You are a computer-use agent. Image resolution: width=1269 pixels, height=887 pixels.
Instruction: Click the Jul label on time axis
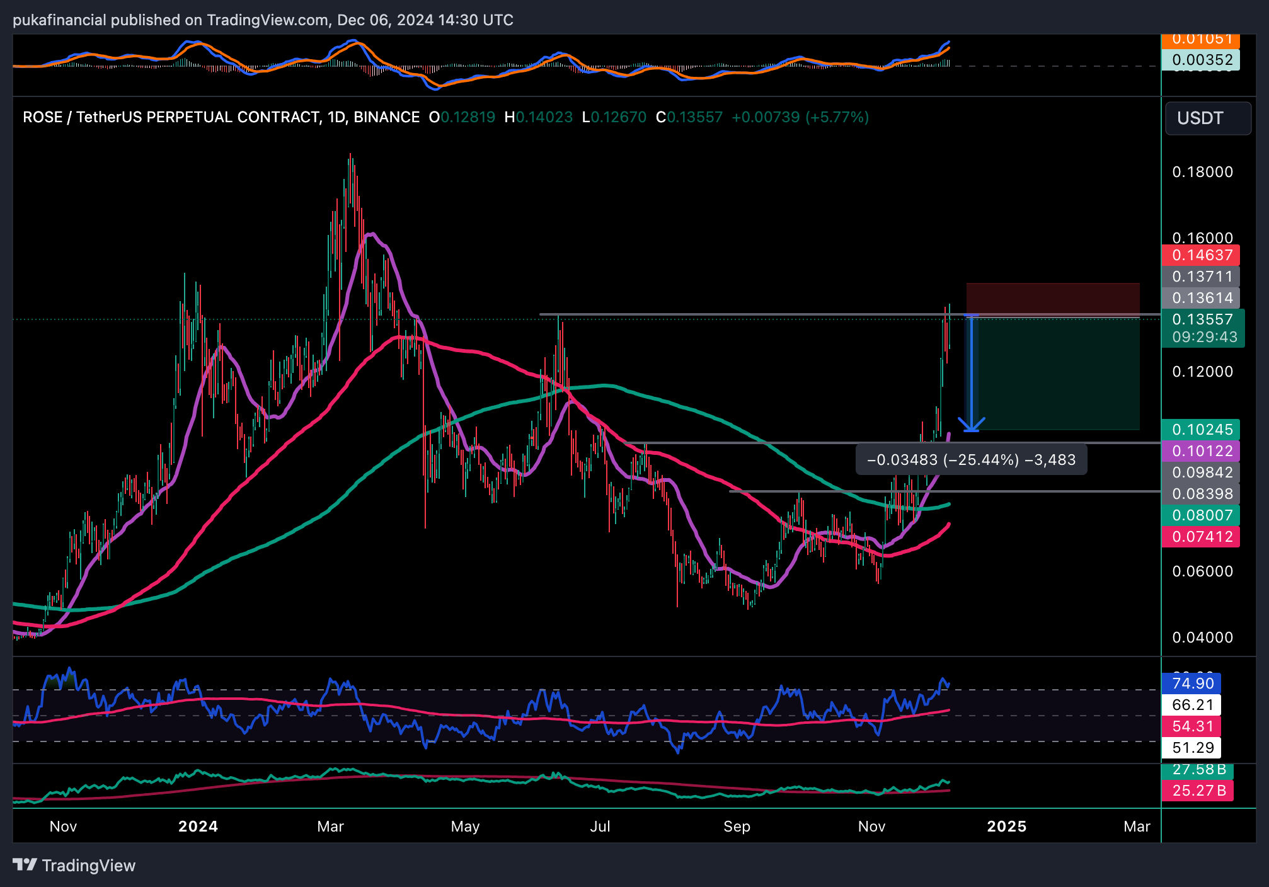(x=600, y=827)
